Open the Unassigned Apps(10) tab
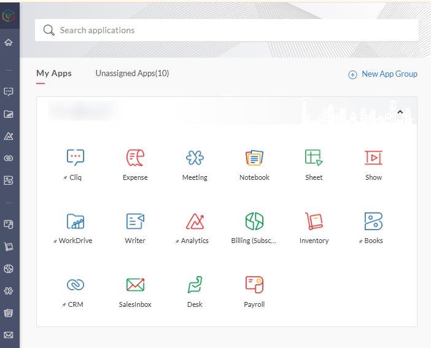The width and height of the screenshot is (431, 348). tap(132, 74)
